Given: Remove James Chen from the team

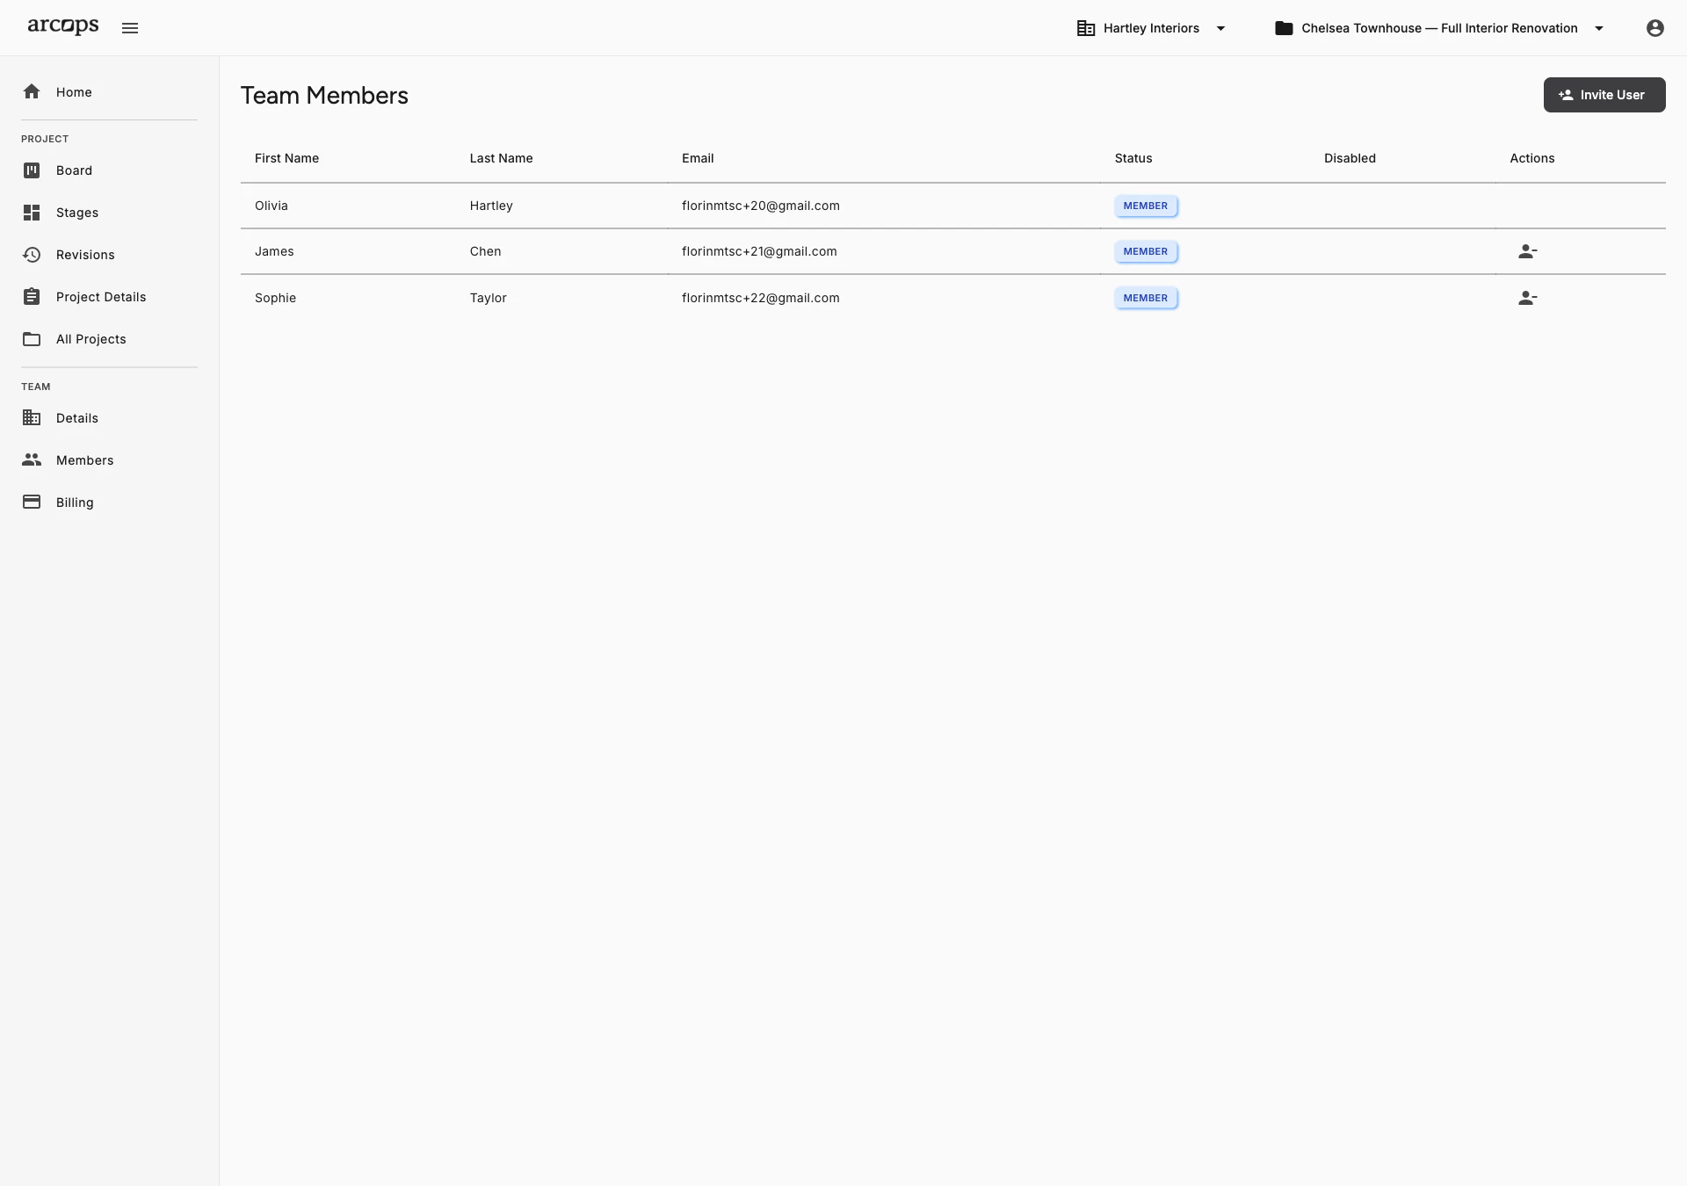Looking at the screenshot, I should 1528,251.
